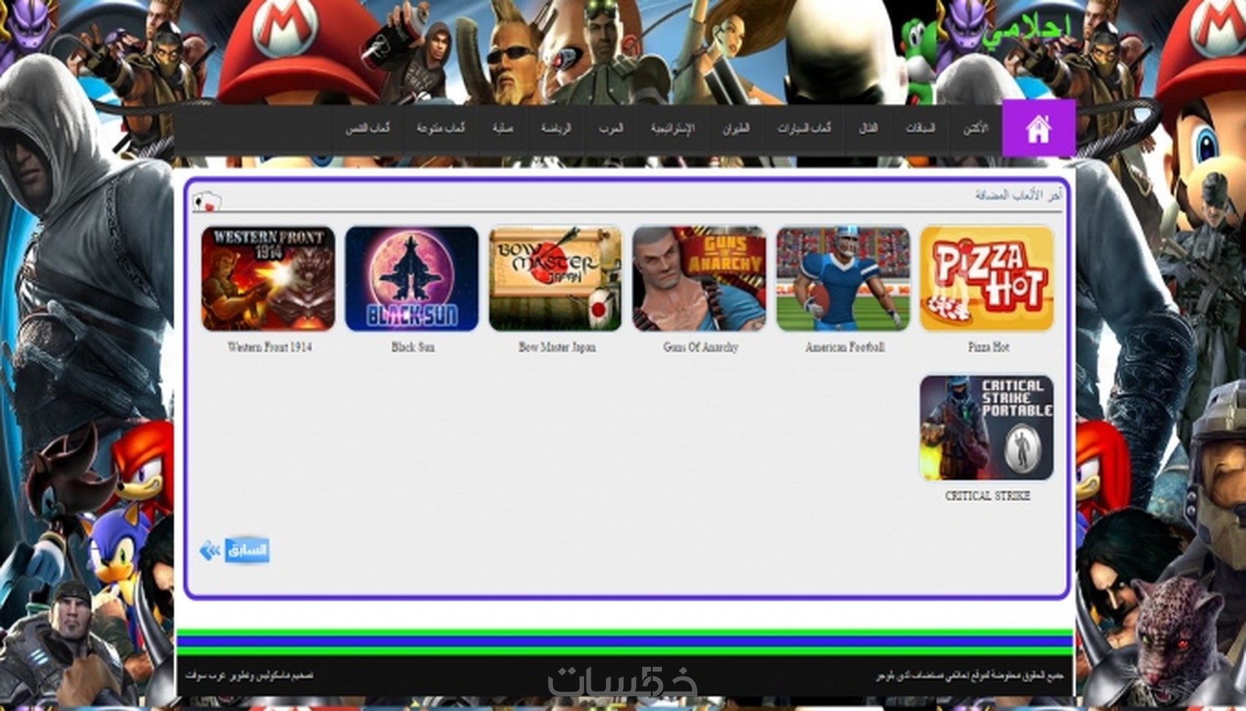Screen dimensions: 1246x711
Task: Click the Bow Master Japan thumbnail
Action: point(556,279)
